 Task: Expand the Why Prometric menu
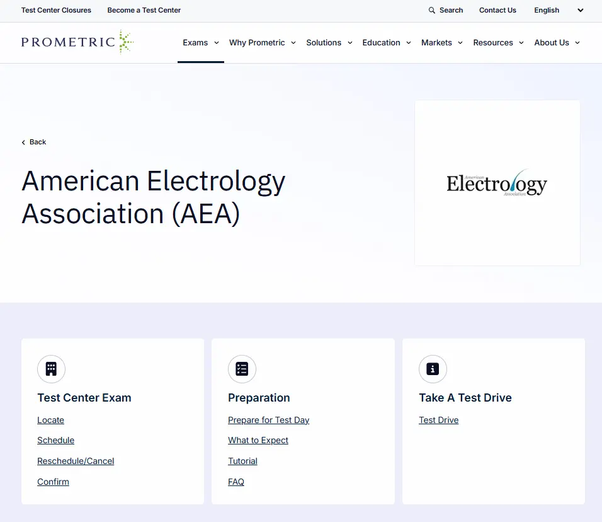click(262, 43)
